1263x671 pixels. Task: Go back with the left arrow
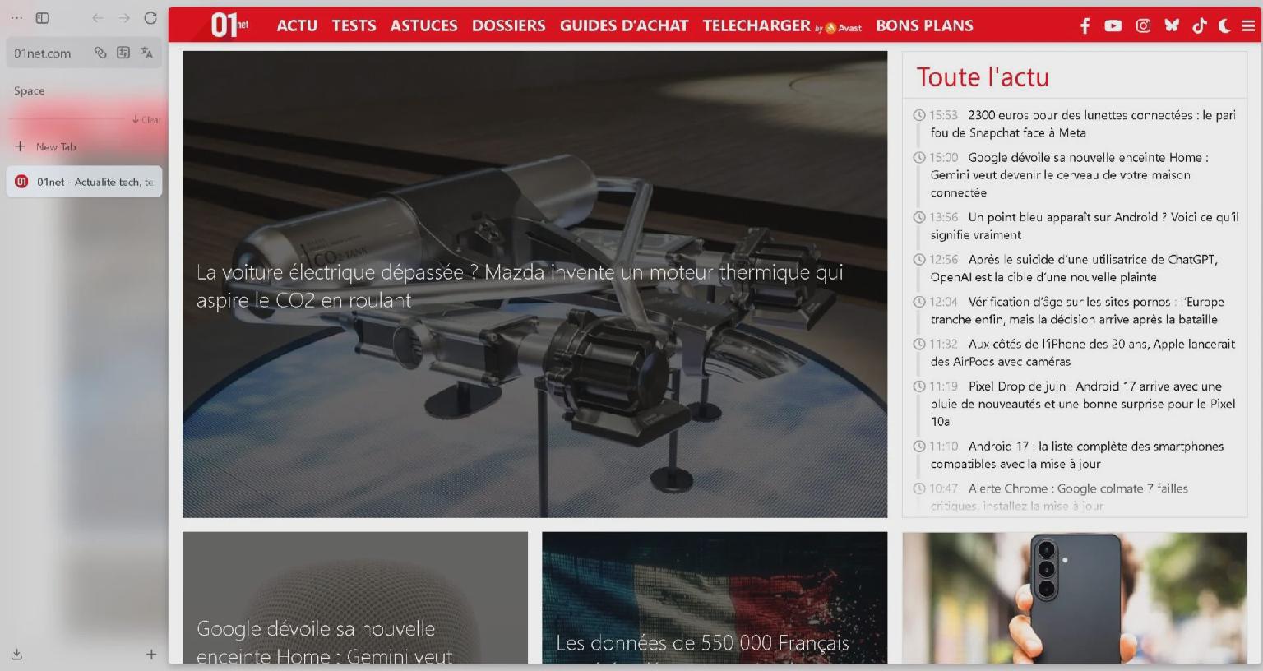click(98, 18)
